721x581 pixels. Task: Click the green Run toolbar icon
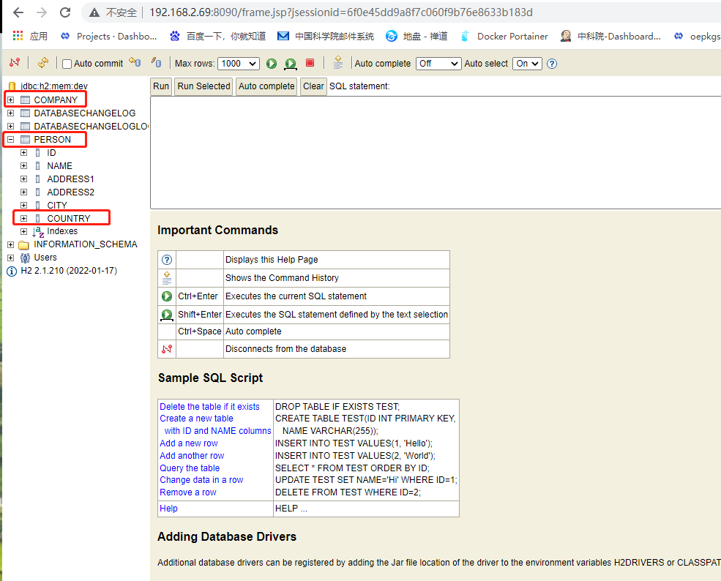pyautogui.click(x=272, y=64)
